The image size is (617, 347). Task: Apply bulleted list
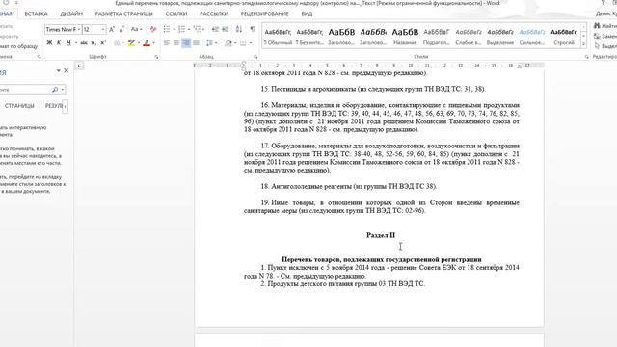167,29
